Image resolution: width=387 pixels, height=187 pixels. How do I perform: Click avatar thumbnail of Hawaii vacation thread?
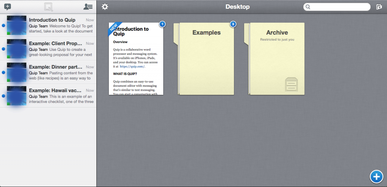17,95
